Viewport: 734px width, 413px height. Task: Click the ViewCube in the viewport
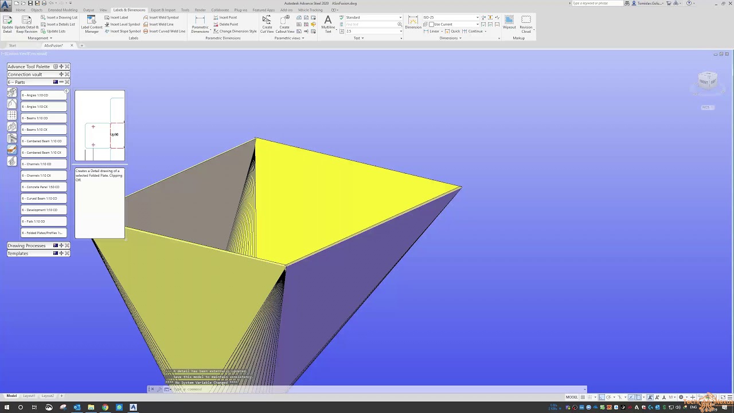coord(708,81)
